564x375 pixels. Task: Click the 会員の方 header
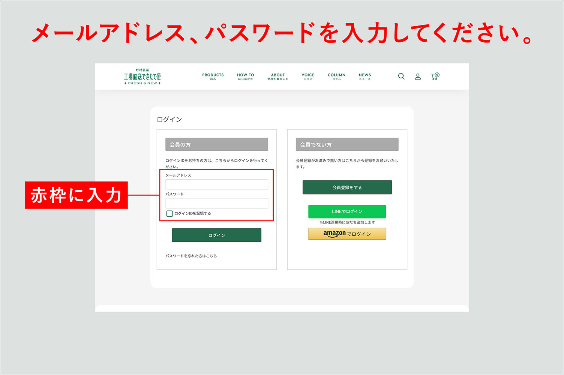pos(217,144)
